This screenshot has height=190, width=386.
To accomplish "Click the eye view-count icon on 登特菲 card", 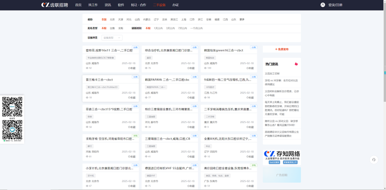I will point(87,68).
